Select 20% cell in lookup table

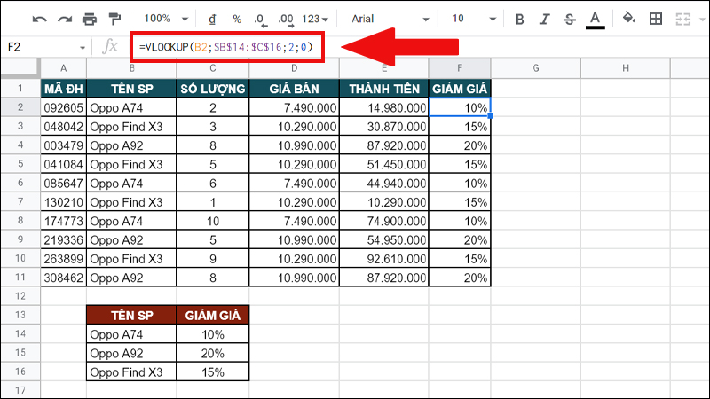(212, 353)
